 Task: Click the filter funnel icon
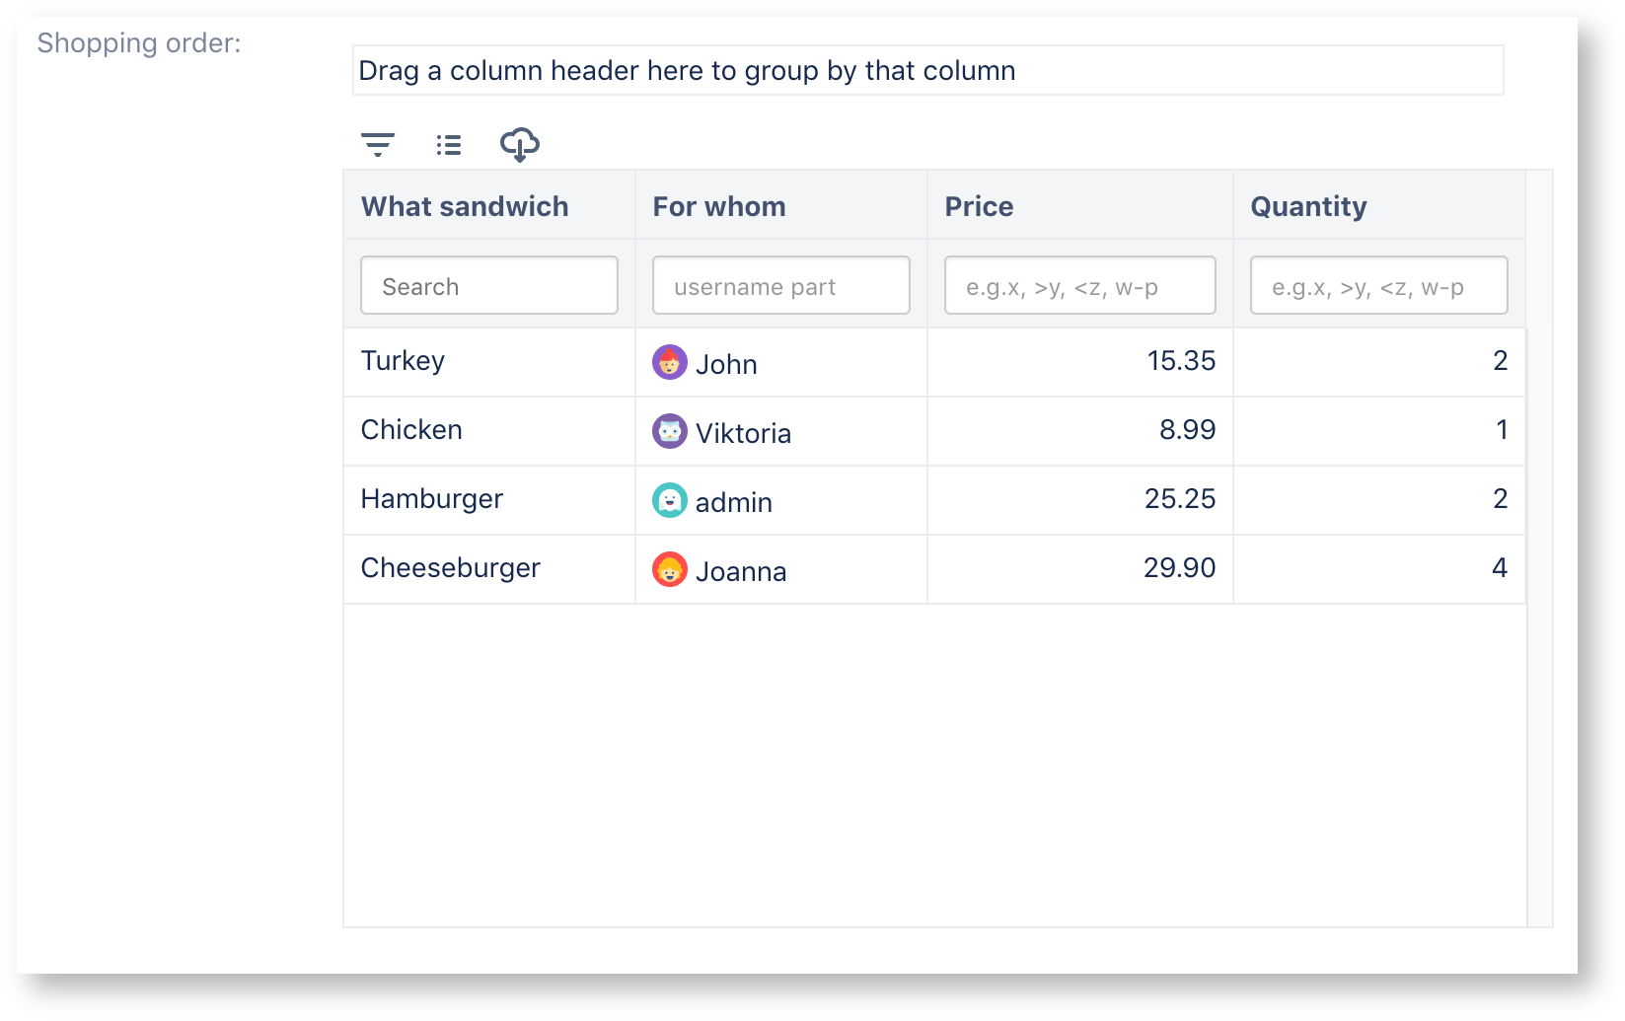click(378, 144)
